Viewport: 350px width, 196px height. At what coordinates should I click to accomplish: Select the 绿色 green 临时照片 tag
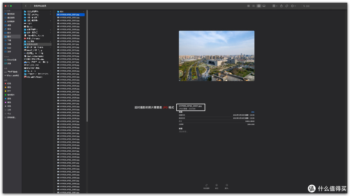point(11,95)
